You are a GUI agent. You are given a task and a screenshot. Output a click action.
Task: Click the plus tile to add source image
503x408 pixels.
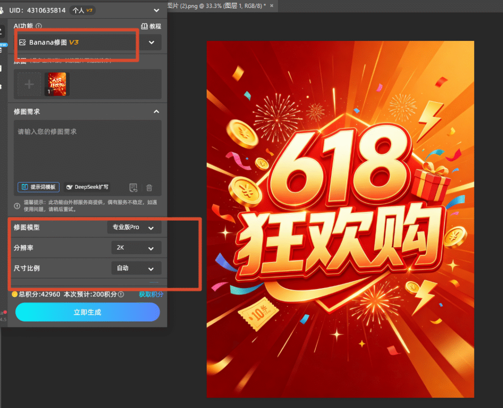(x=29, y=85)
